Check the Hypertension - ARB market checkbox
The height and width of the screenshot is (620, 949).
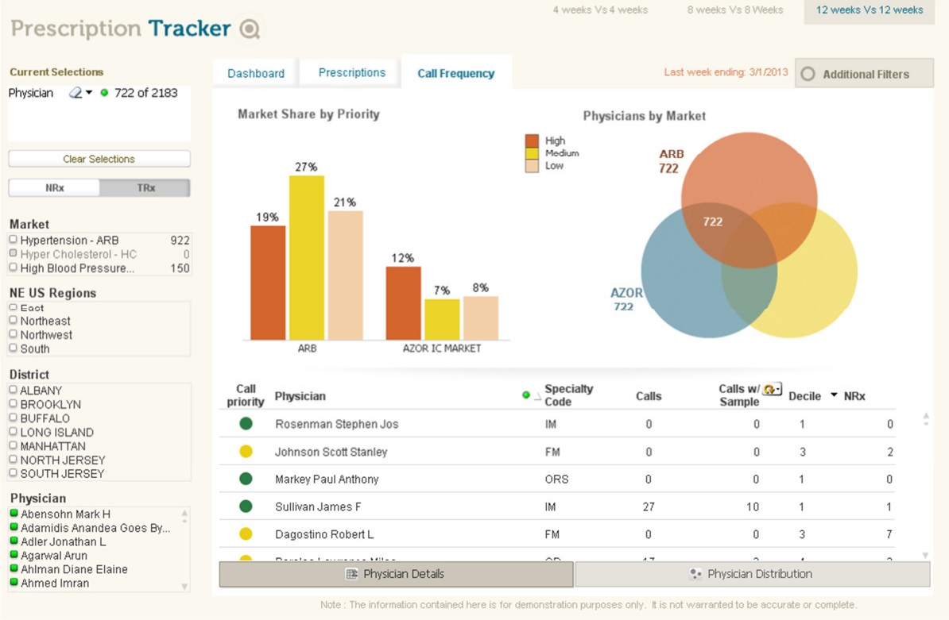coord(14,239)
